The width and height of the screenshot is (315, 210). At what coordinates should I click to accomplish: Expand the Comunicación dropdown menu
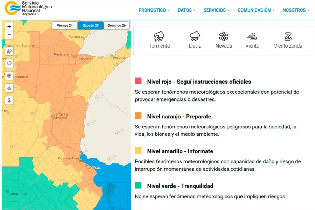(x=256, y=10)
